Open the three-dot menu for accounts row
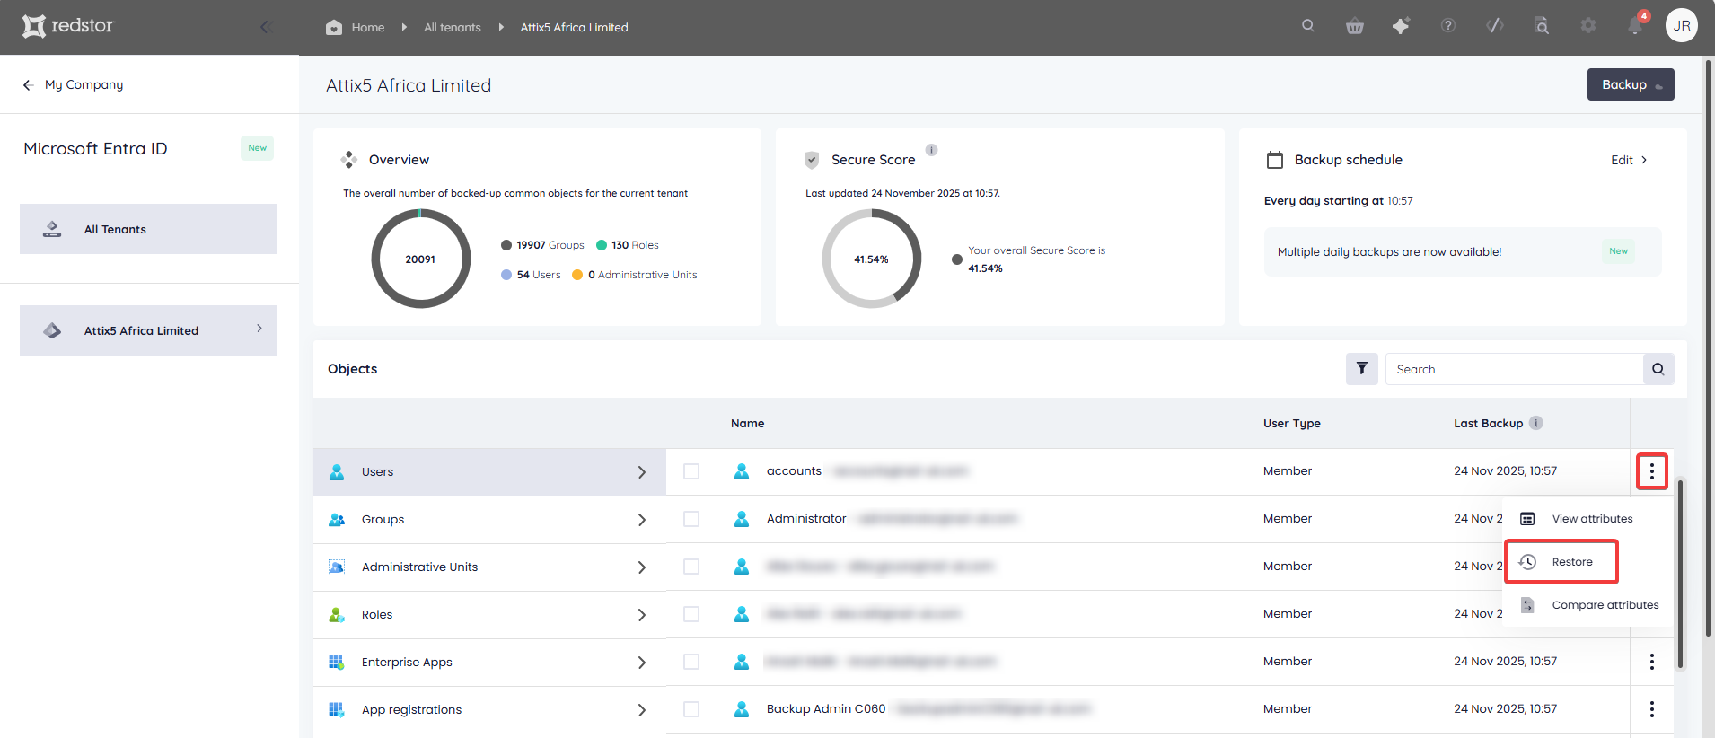The image size is (1715, 738). click(1651, 471)
